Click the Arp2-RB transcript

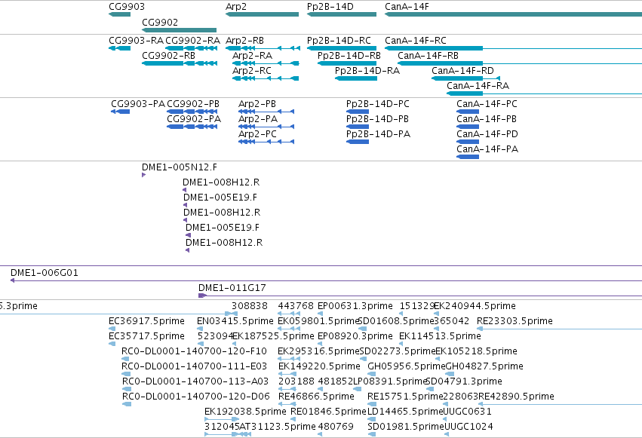point(263,48)
